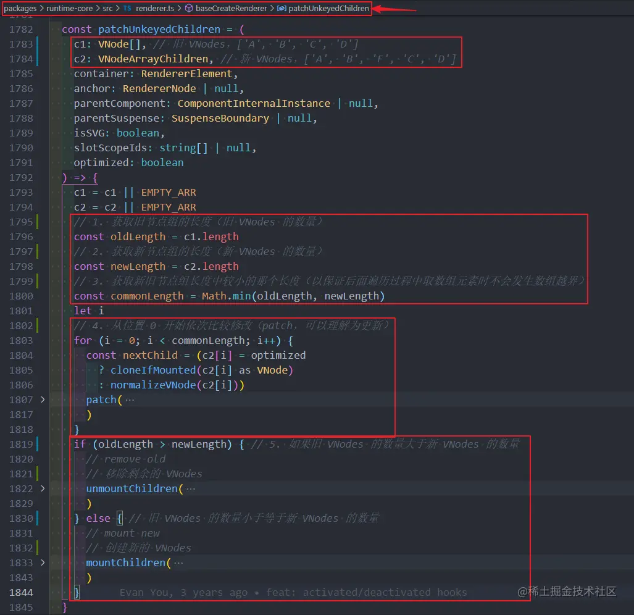Click line number 1782 in gutter

click(21, 29)
